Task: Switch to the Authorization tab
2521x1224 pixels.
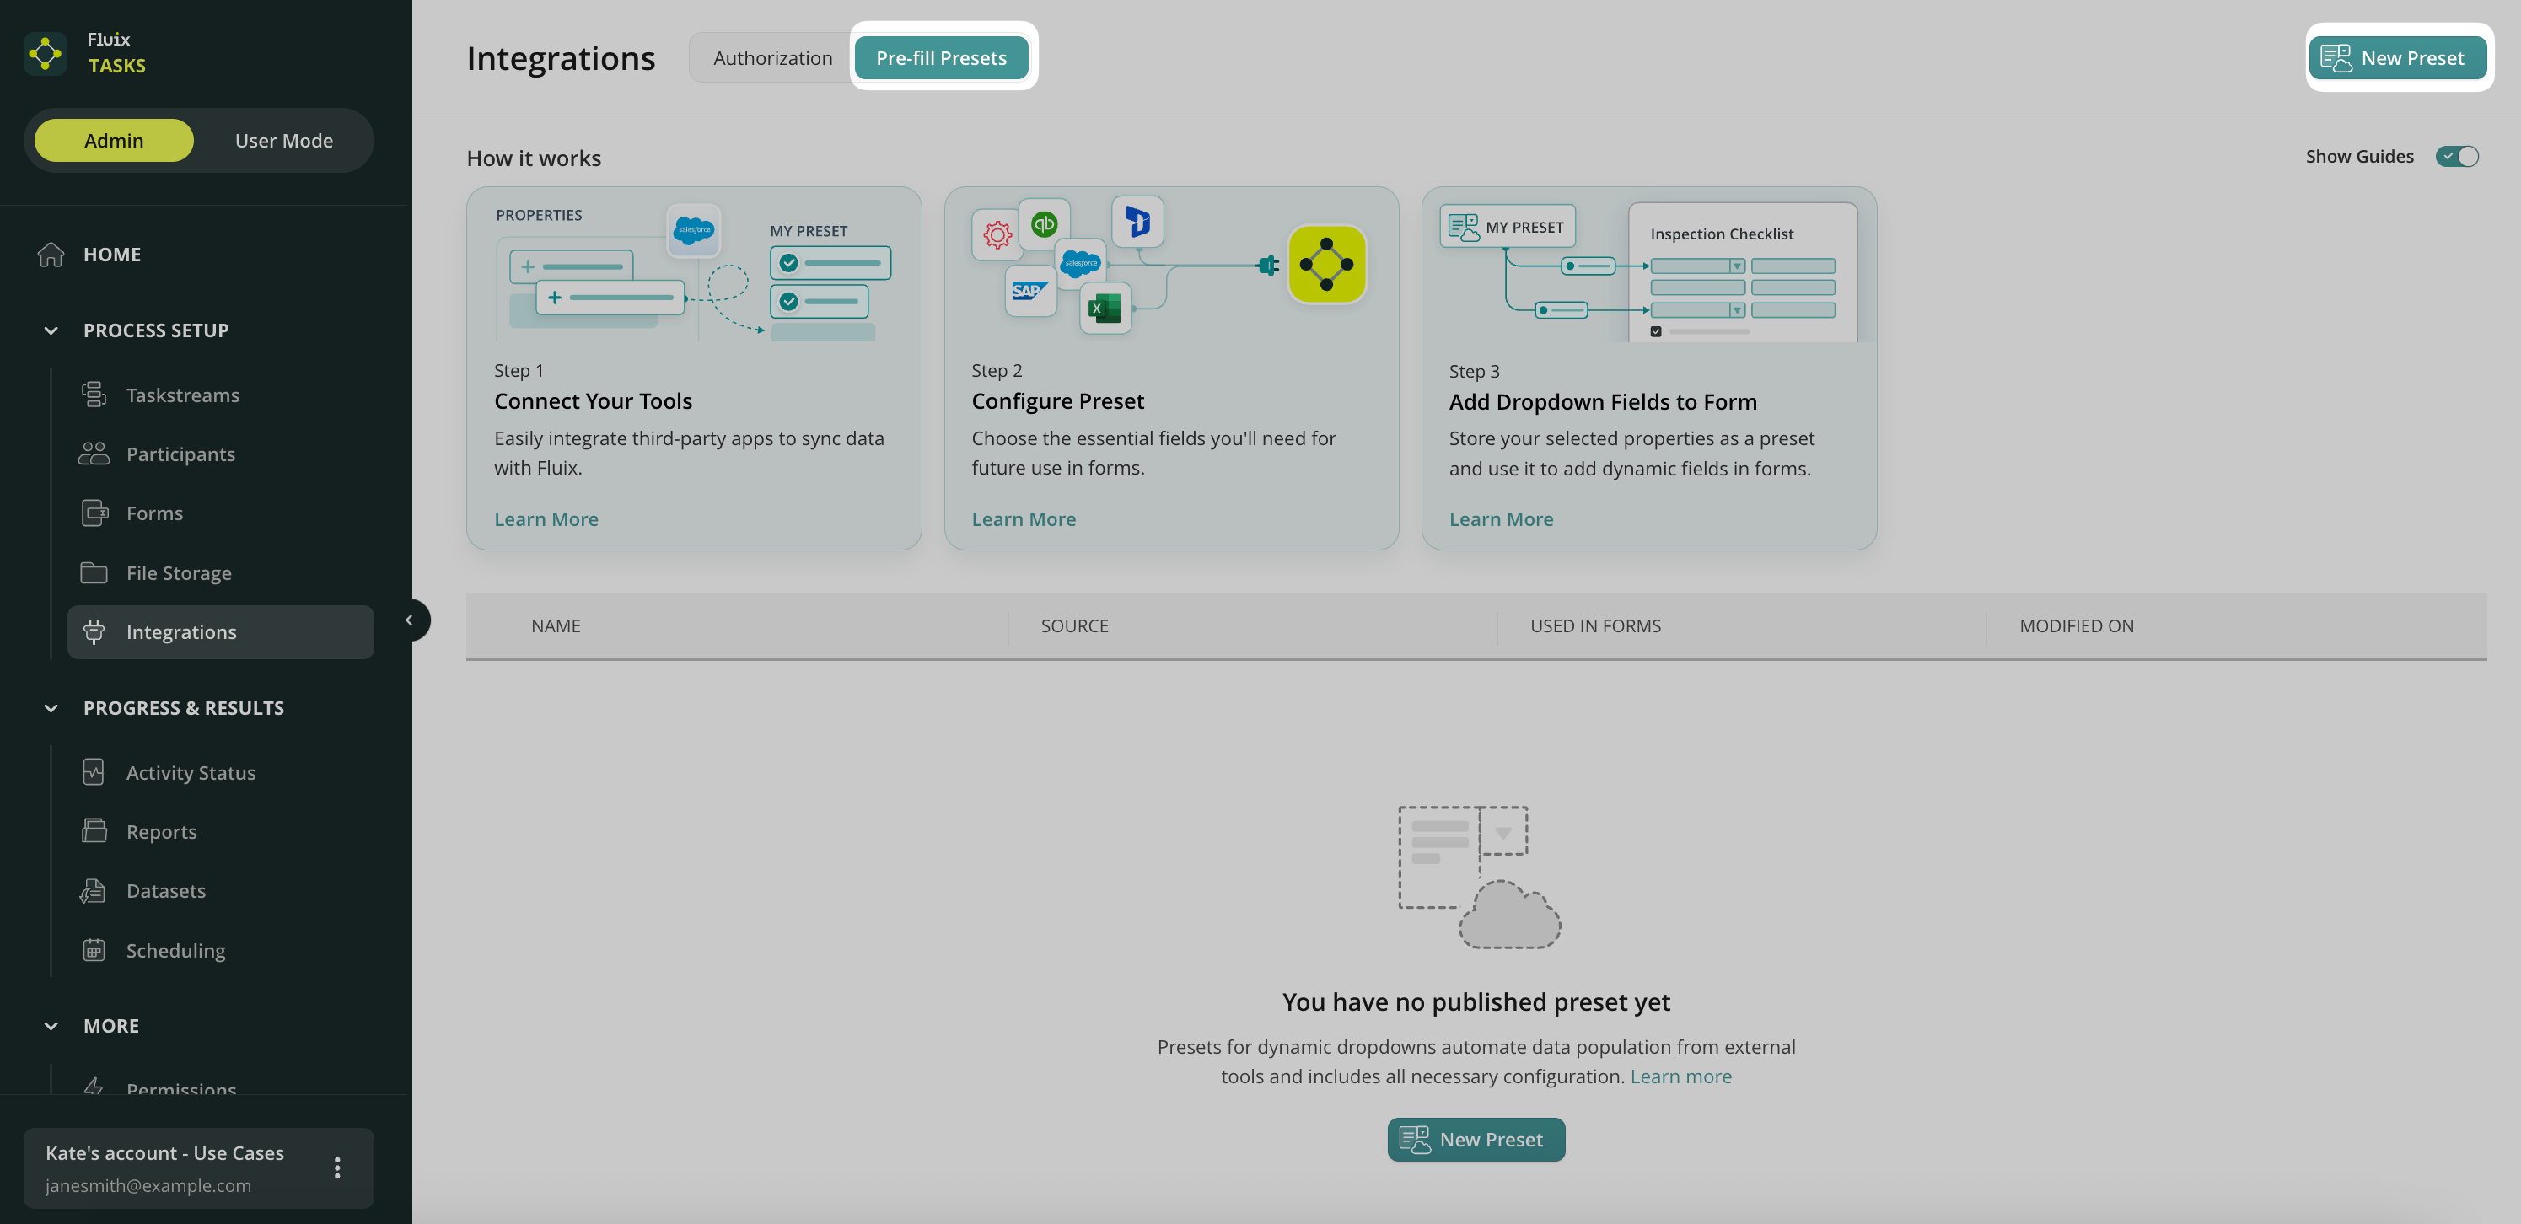Action: [772, 57]
